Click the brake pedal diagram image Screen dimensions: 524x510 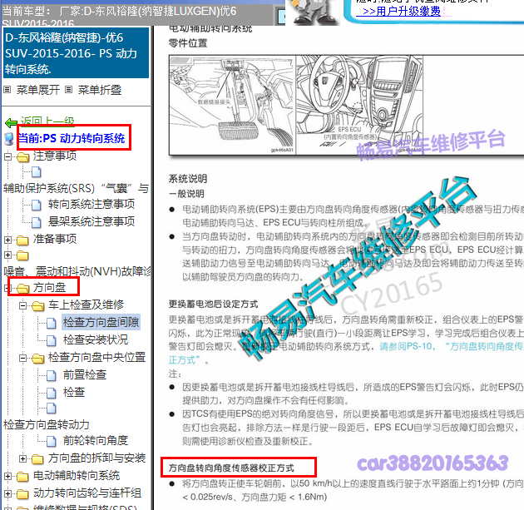(232, 105)
